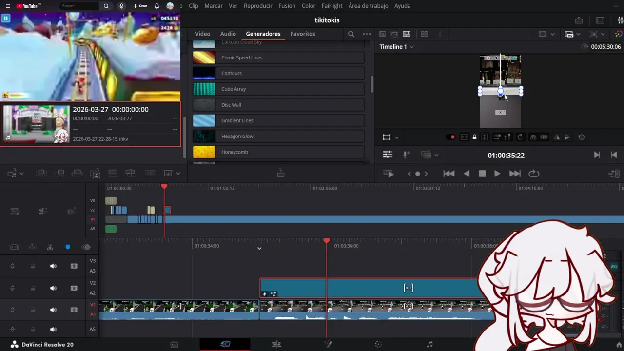Viewport: 624px width, 351px height.
Task: Switch to the Audio tab
Action: point(228,34)
